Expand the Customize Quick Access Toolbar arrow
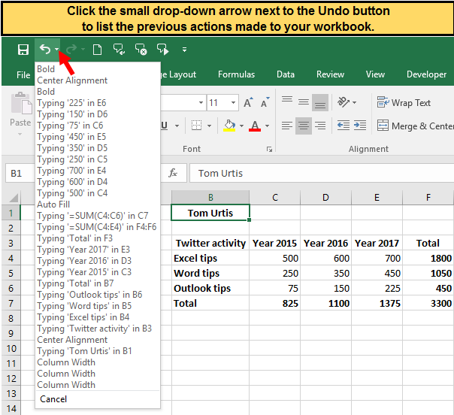Viewport: 454px width, 415px height. coord(185,50)
